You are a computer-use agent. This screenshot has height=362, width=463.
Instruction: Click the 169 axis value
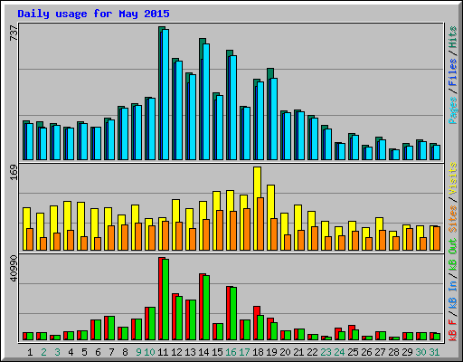[14, 173]
